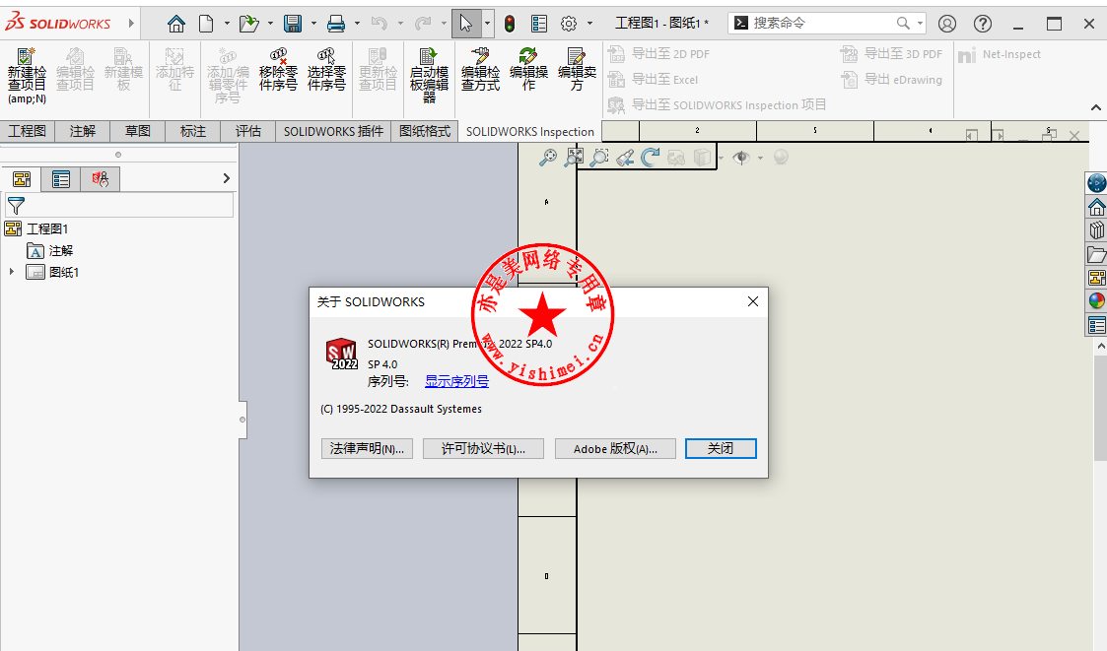Click the 法律声明(N)... button
This screenshot has width=1107, height=651.
367,448
